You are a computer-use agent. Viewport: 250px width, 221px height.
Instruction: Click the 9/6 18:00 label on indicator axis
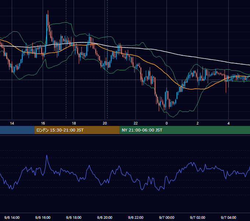(74, 217)
